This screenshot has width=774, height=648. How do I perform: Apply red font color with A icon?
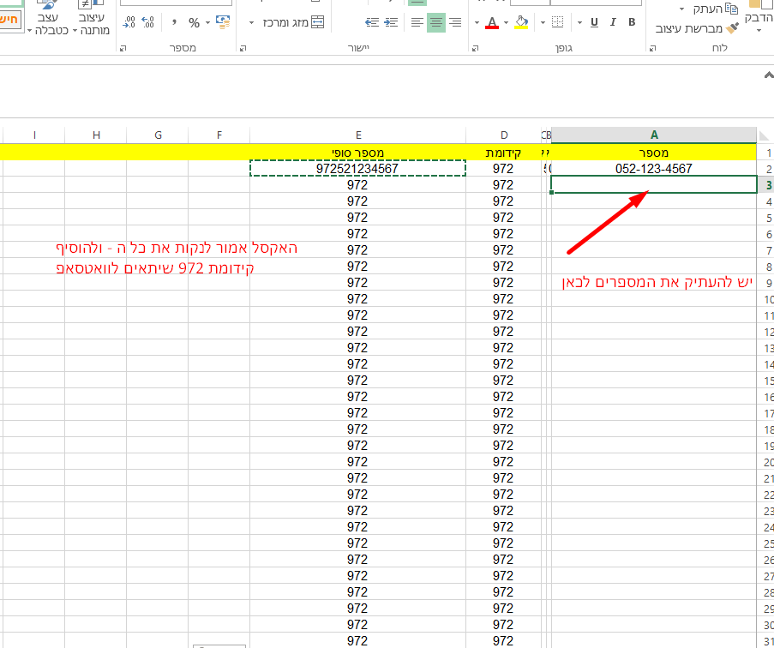coord(492,22)
